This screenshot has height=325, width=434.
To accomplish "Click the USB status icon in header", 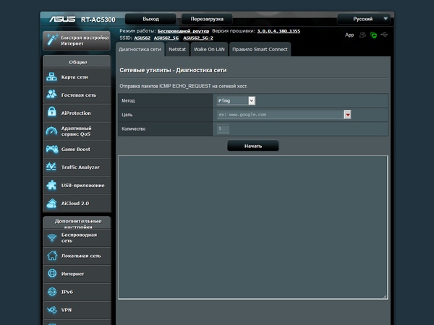I will 384,35.
